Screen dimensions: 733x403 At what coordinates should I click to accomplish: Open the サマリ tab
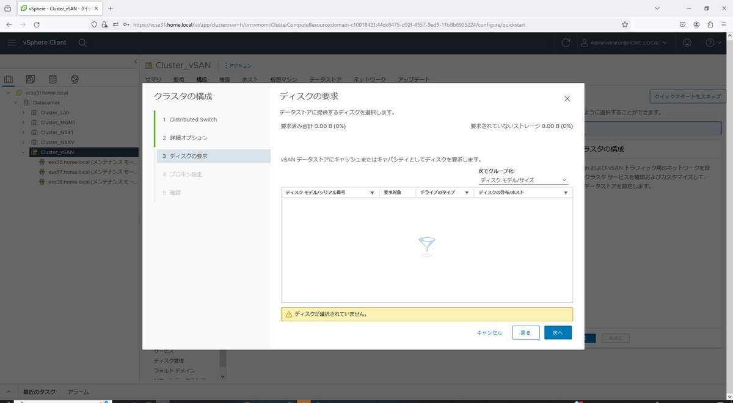tap(153, 79)
